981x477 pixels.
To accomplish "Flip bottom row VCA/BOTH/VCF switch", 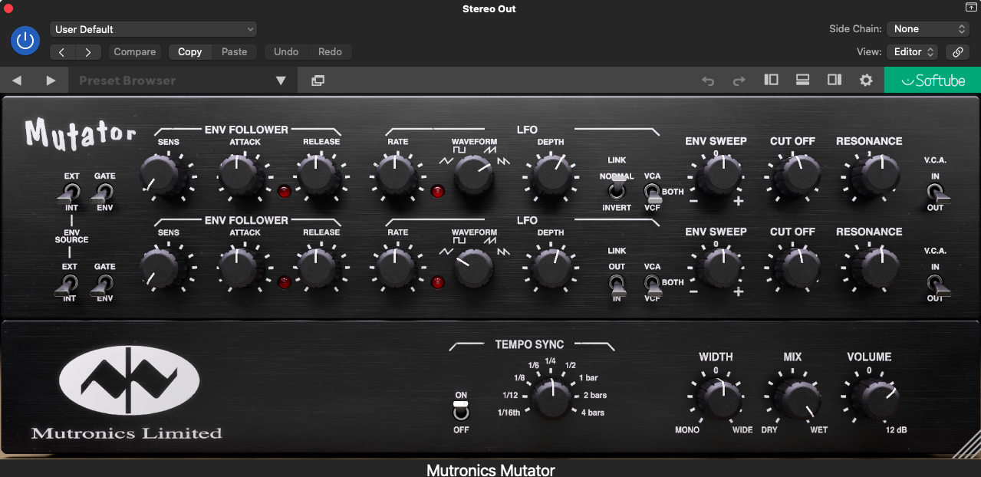I will click(x=651, y=284).
